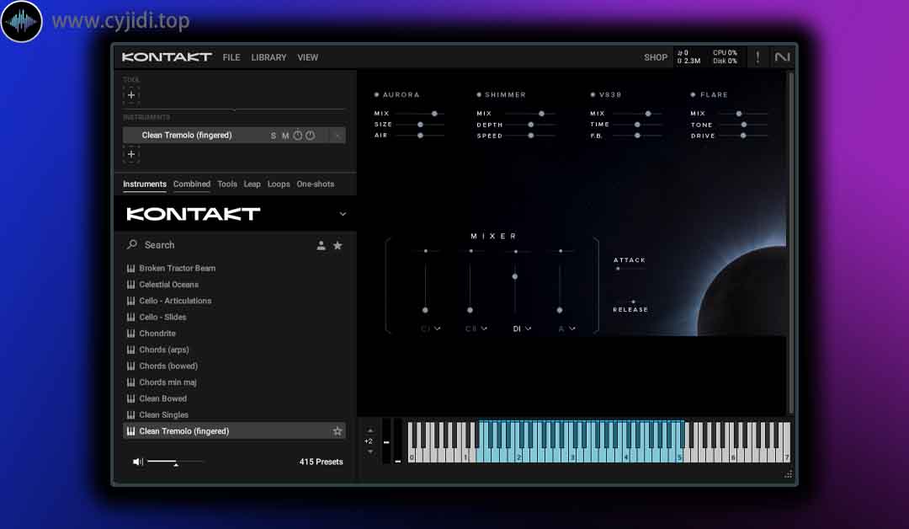Screen dimensions: 909x529
Task: Open the A mixer source dropdown
Action: [566, 329]
